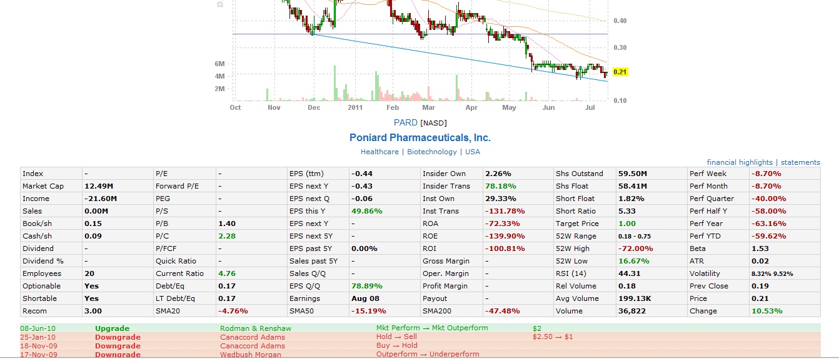
Task: Click the yellow 0.21 price marker
Action: pos(620,72)
